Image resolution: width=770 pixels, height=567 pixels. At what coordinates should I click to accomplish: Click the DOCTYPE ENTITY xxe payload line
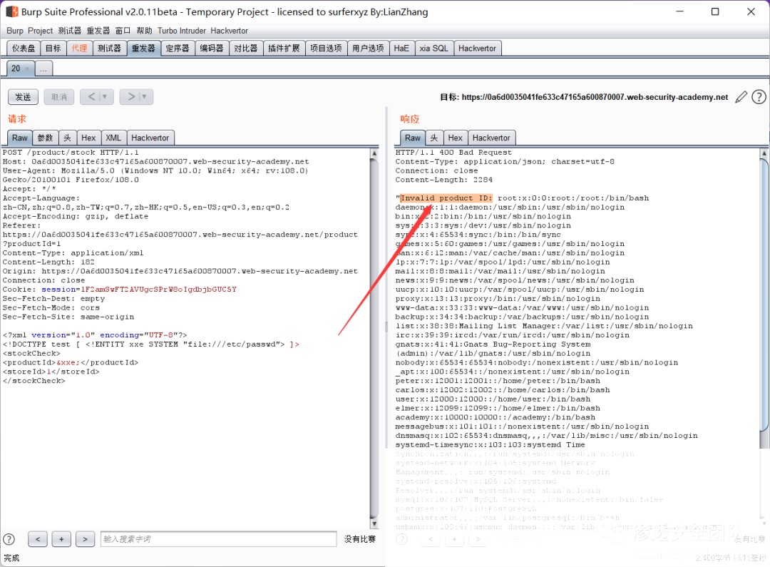[x=150, y=344]
